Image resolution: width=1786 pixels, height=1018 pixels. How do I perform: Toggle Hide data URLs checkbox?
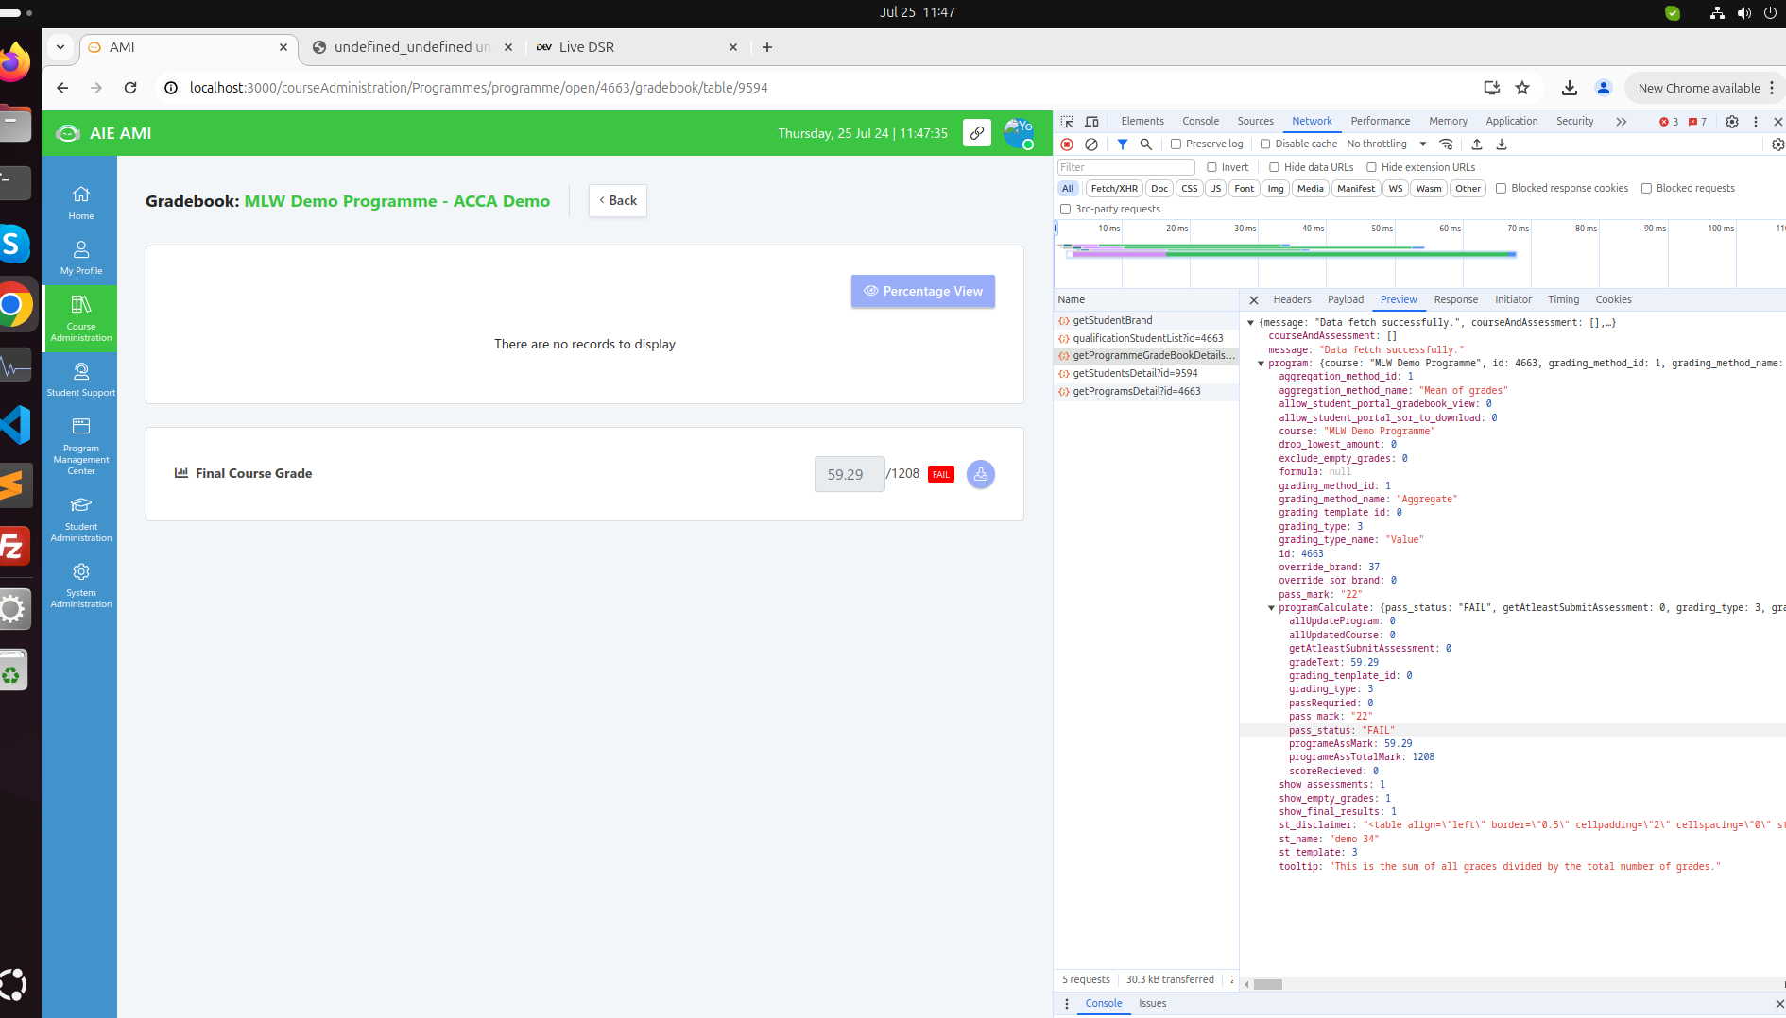point(1274,167)
